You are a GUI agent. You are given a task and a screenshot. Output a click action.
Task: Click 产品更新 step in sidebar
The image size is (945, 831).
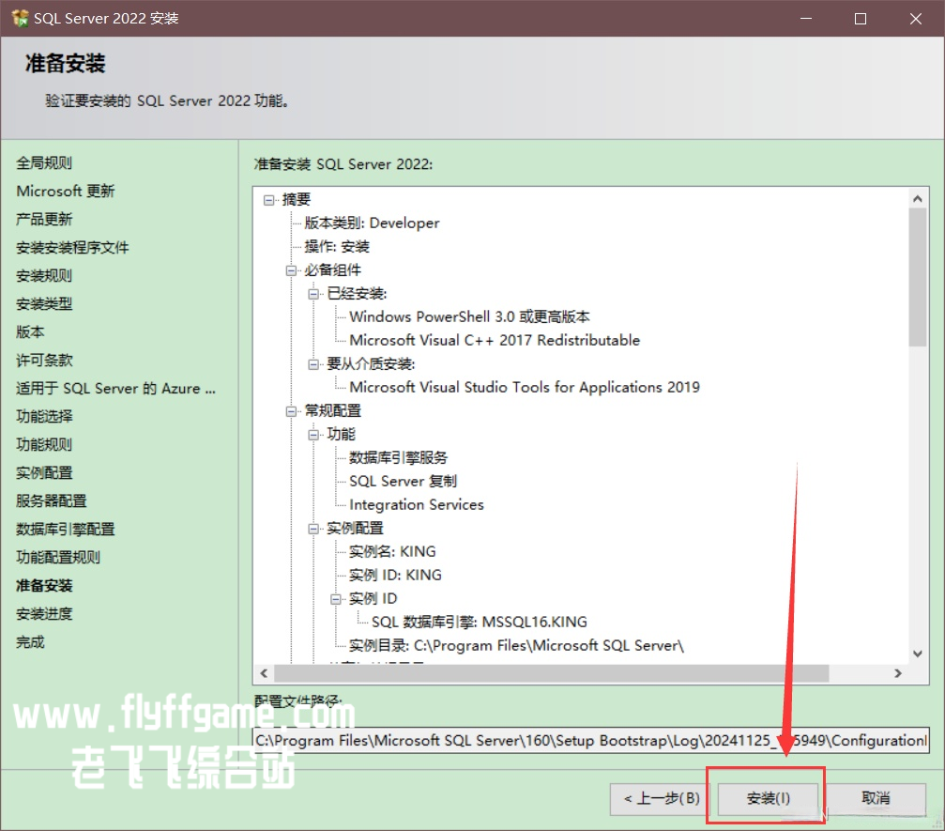(44, 220)
